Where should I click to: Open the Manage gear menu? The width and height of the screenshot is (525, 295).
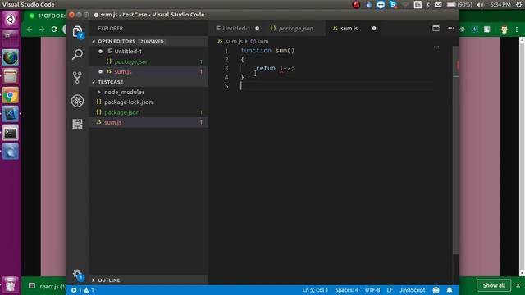77,275
